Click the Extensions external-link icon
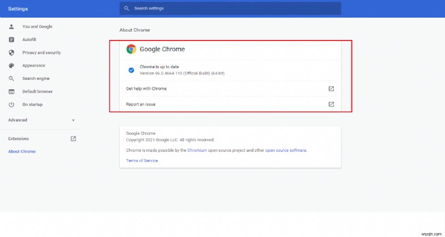 point(73,139)
